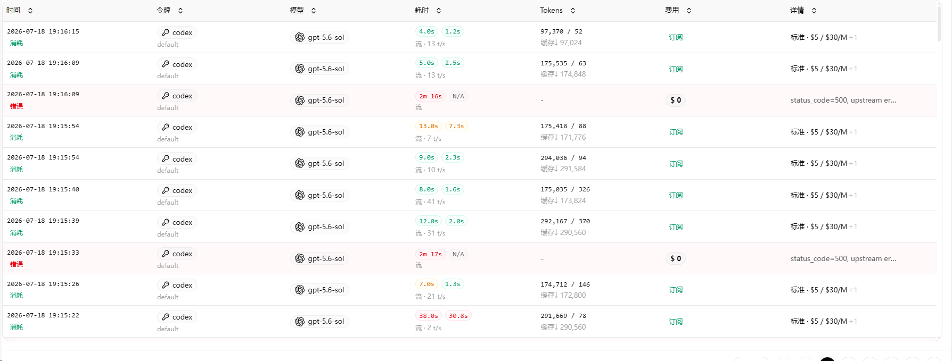The height and width of the screenshot is (361, 952).
Task: Open status_code=500 error detail in the 19:16:09 row
Action: pos(843,100)
